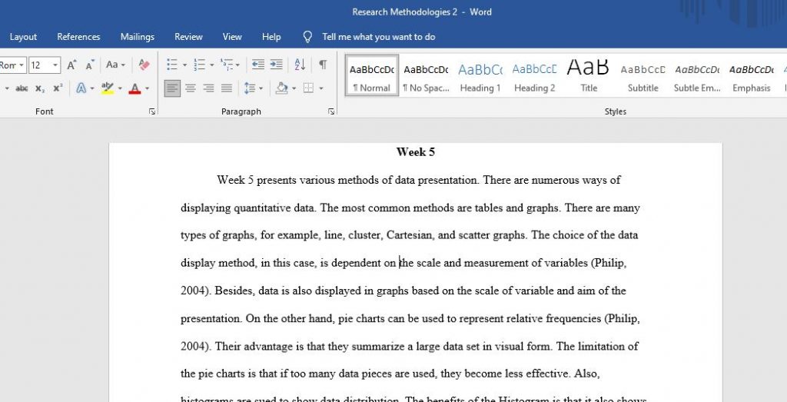
Task: Expand the highlight color arrow
Action: 120,89
